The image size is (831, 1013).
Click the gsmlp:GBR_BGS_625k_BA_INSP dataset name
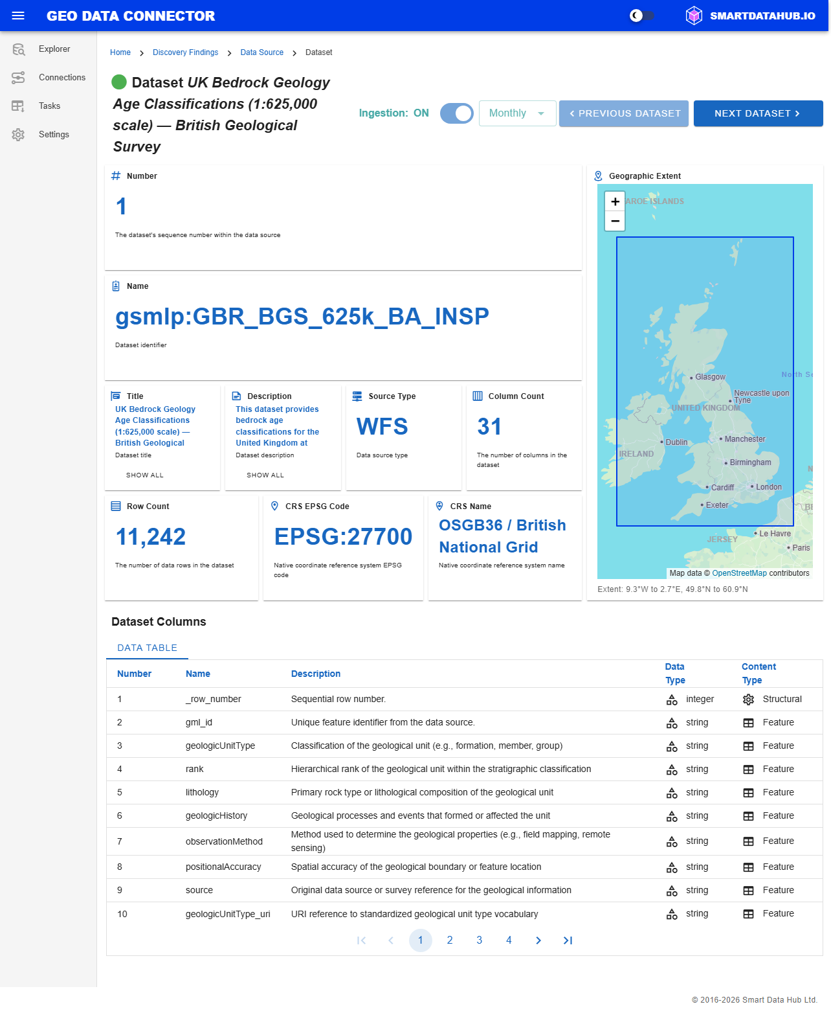coord(302,317)
